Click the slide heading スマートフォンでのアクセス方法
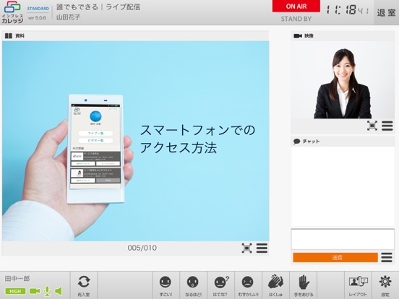The image size is (399, 299). pyautogui.click(x=197, y=139)
